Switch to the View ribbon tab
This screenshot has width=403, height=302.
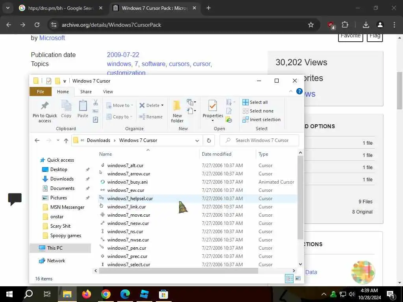108,92
